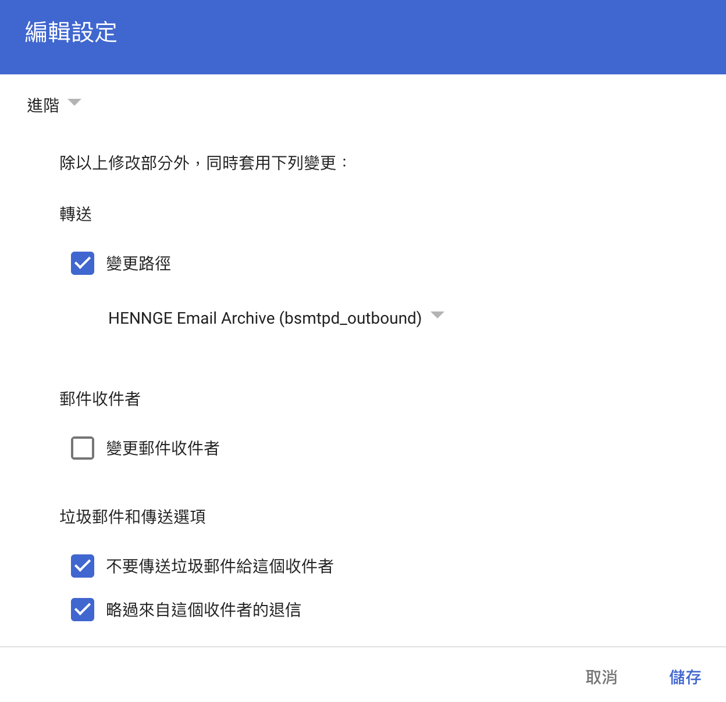Image resolution: width=726 pixels, height=702 pixels.
Task: Click the 垃圾郵件和傳送選項 heading
Action: click(x=133, y=517)
